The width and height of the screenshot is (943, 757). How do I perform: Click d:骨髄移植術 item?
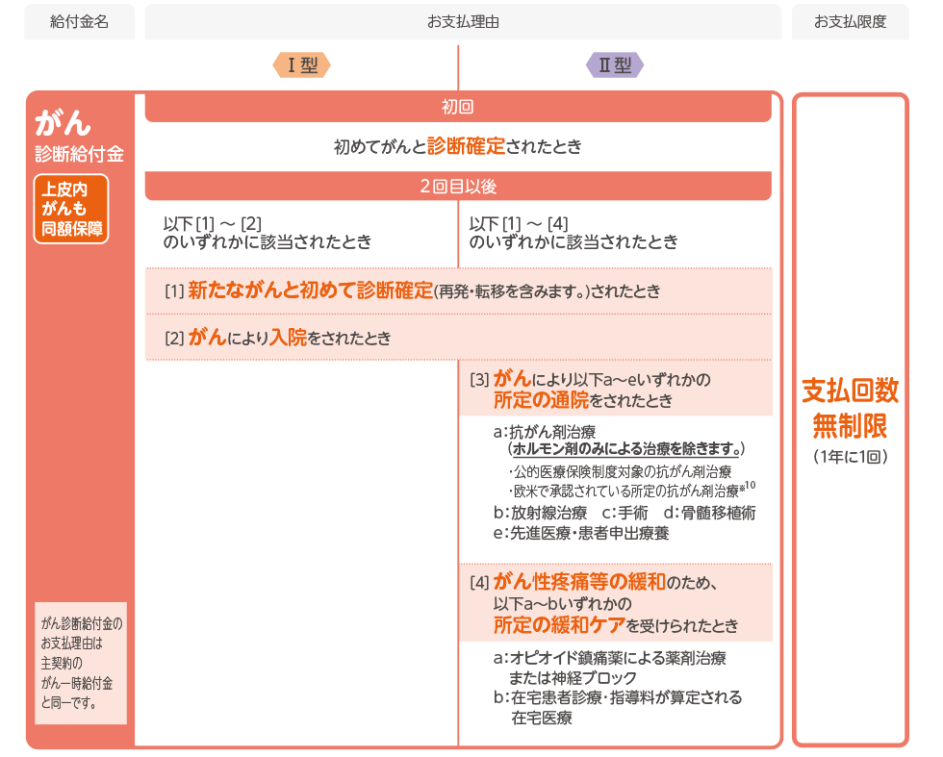coord(710,513)
